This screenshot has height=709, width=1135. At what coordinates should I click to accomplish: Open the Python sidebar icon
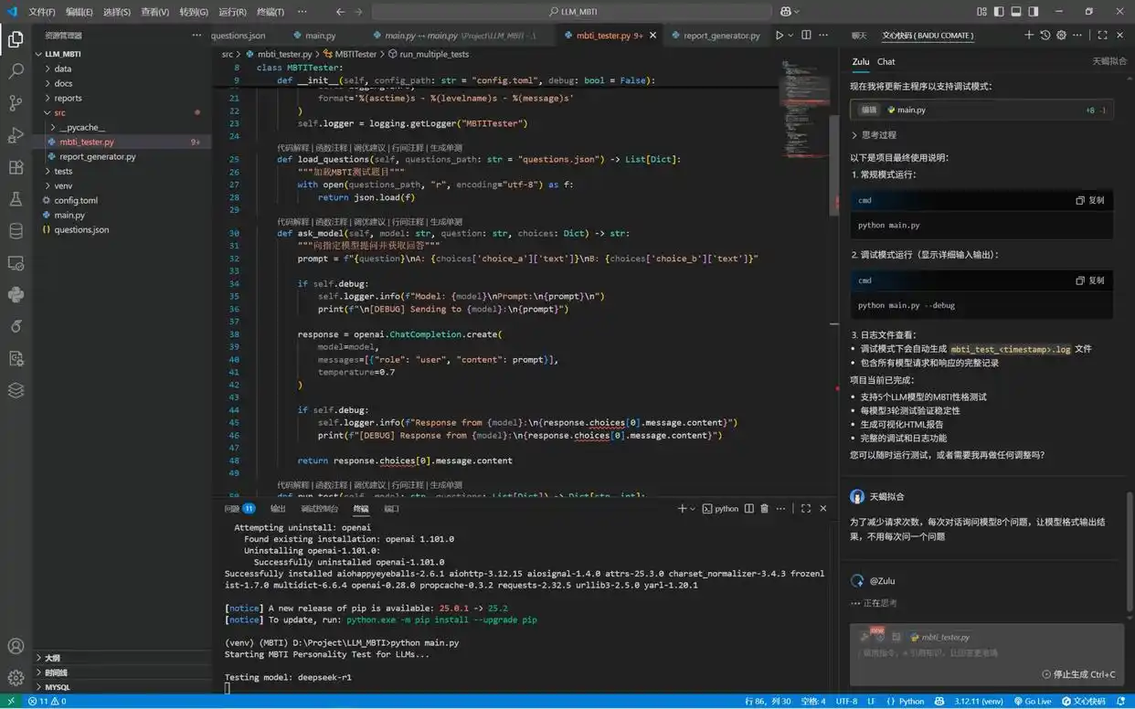pos(16,294)
